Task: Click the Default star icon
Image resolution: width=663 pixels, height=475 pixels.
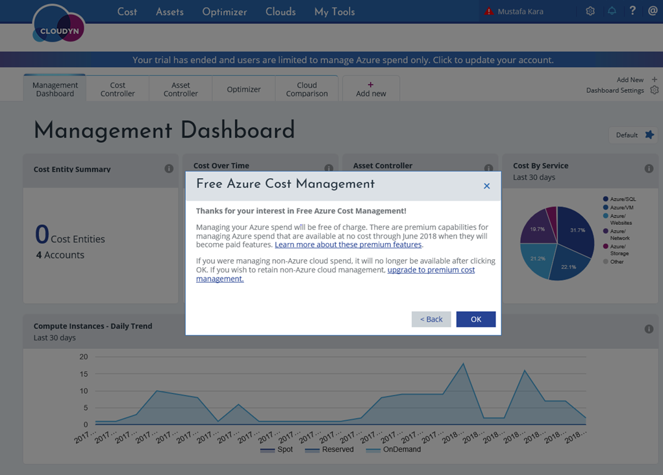Action: click(x=649, y=135)
